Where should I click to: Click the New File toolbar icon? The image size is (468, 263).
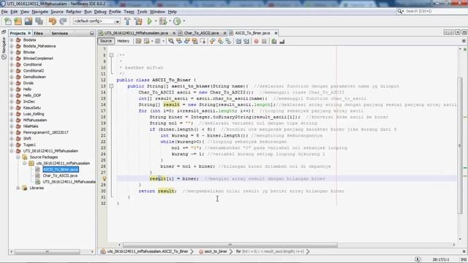(x=8, y=21)
